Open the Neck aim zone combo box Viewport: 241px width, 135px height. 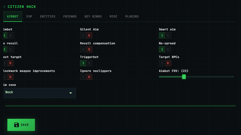click(39, 93)
